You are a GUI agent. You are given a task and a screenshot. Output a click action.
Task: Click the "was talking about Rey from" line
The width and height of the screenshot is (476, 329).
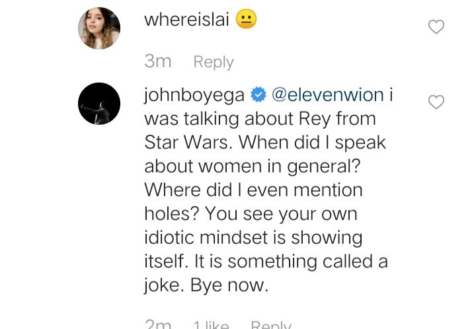pyautogui.click(x=260, y=119)
